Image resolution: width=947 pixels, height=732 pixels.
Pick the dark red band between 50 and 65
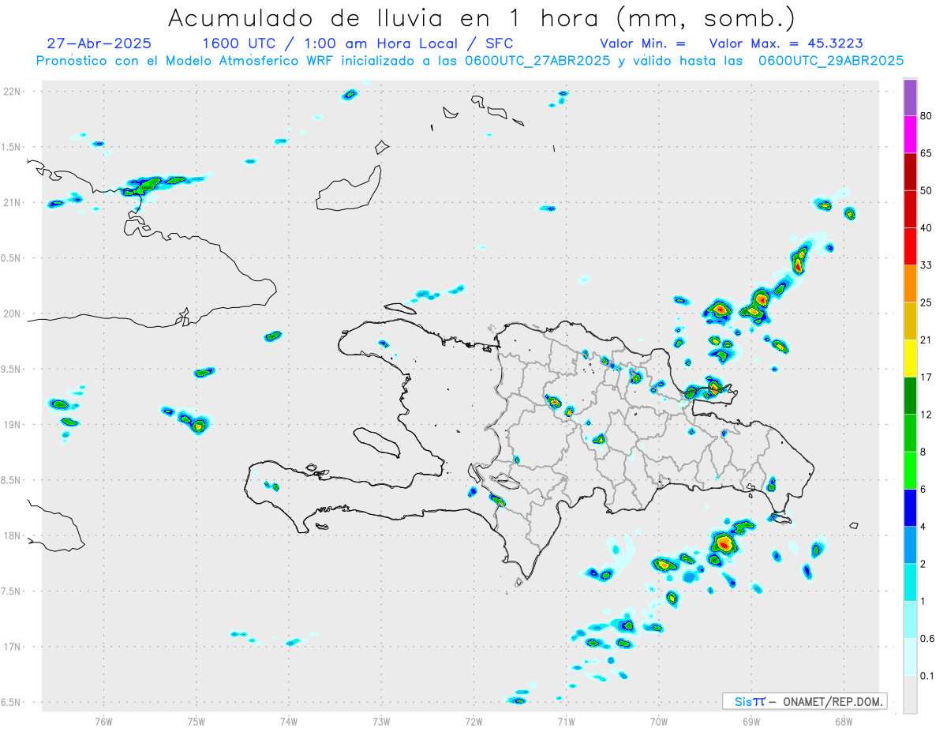tap(910, 171)
